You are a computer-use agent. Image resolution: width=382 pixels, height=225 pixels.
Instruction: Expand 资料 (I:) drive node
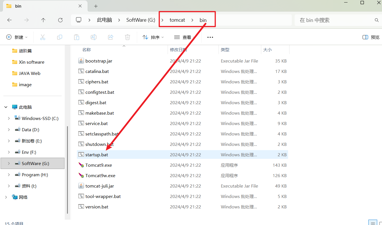tap(9, 186)
